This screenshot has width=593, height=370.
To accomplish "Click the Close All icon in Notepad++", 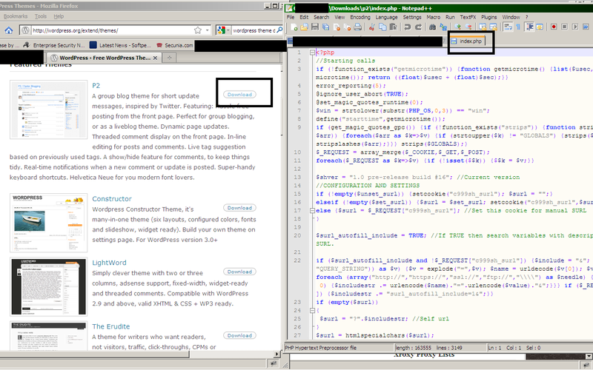I will 347,27.
